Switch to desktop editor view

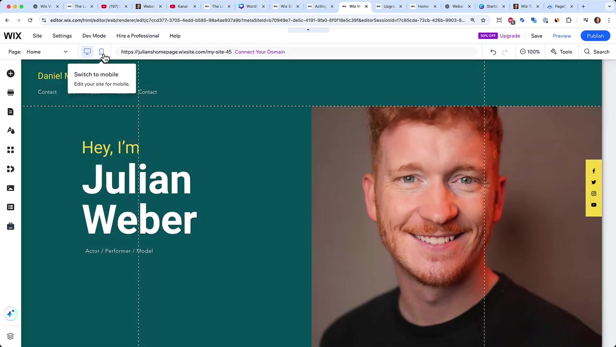point(87,52)
